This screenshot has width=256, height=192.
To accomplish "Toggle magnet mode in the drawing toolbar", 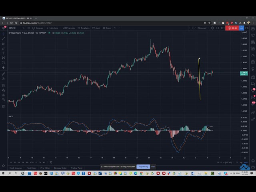I will point(4,85).
